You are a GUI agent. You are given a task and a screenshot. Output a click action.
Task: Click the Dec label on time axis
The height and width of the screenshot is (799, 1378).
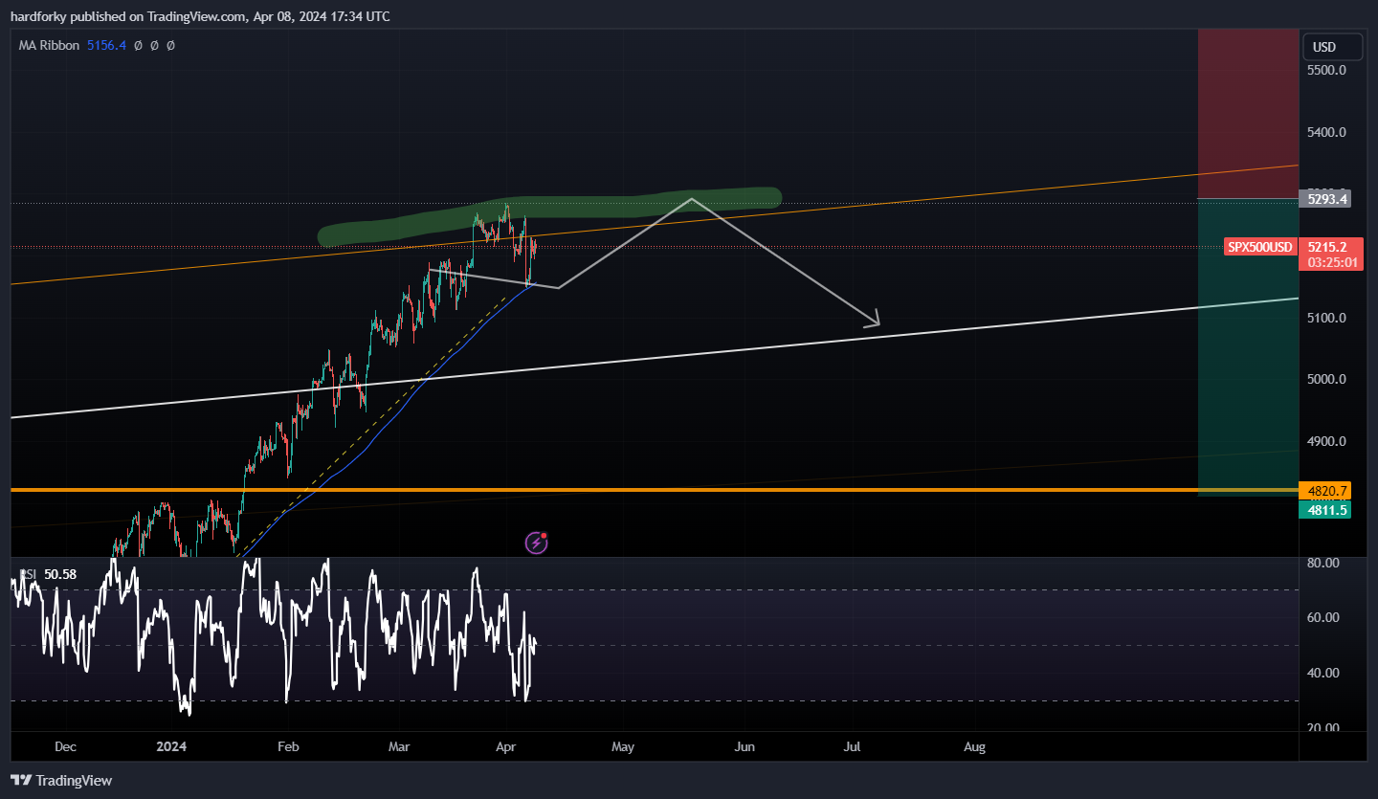point(65,746)
